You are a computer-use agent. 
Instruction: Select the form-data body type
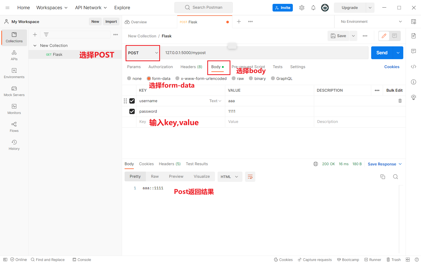(149, 78)
